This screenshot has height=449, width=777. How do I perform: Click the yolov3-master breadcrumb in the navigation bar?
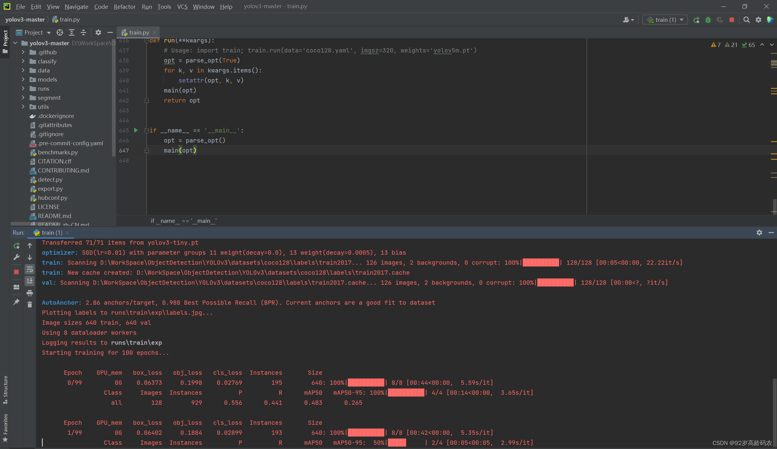click(25, 19)
